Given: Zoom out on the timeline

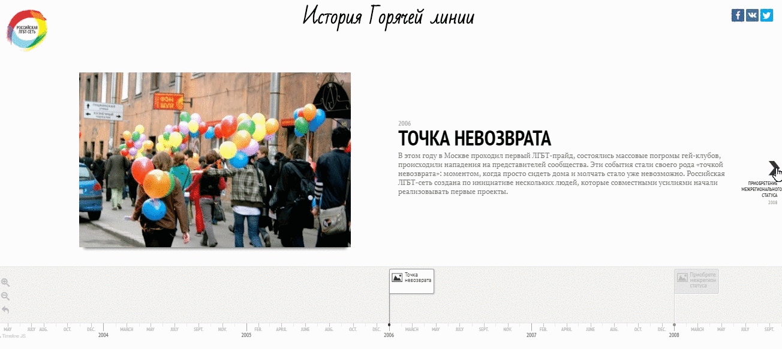Looking at the screenshot, I should [5, 296].
